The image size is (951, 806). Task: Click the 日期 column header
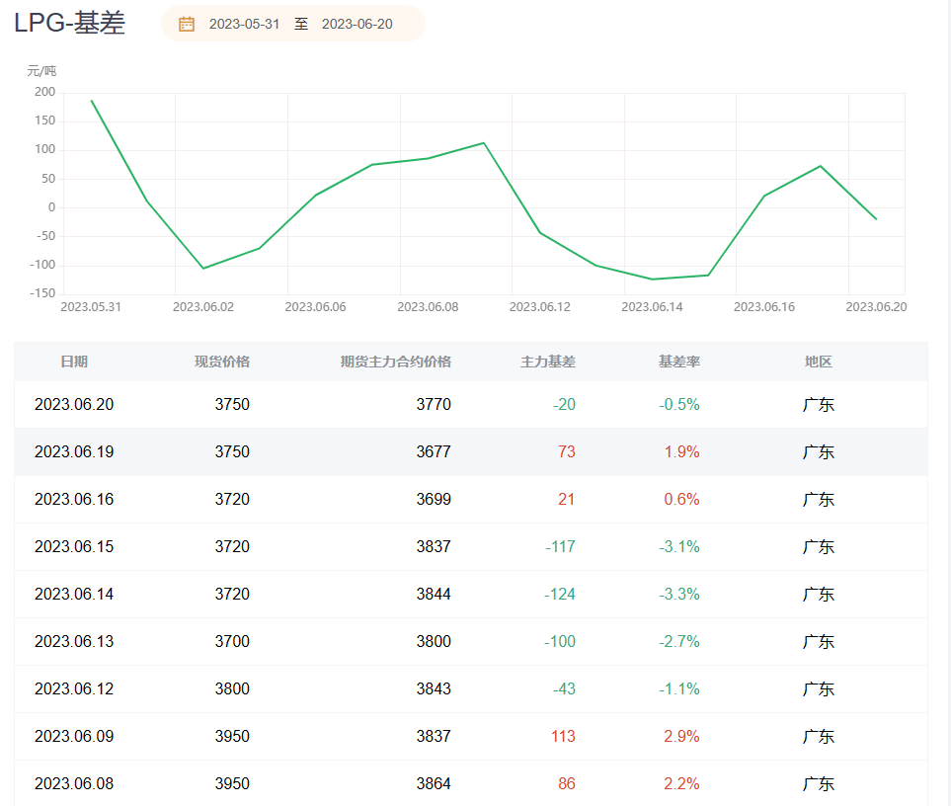74,362
